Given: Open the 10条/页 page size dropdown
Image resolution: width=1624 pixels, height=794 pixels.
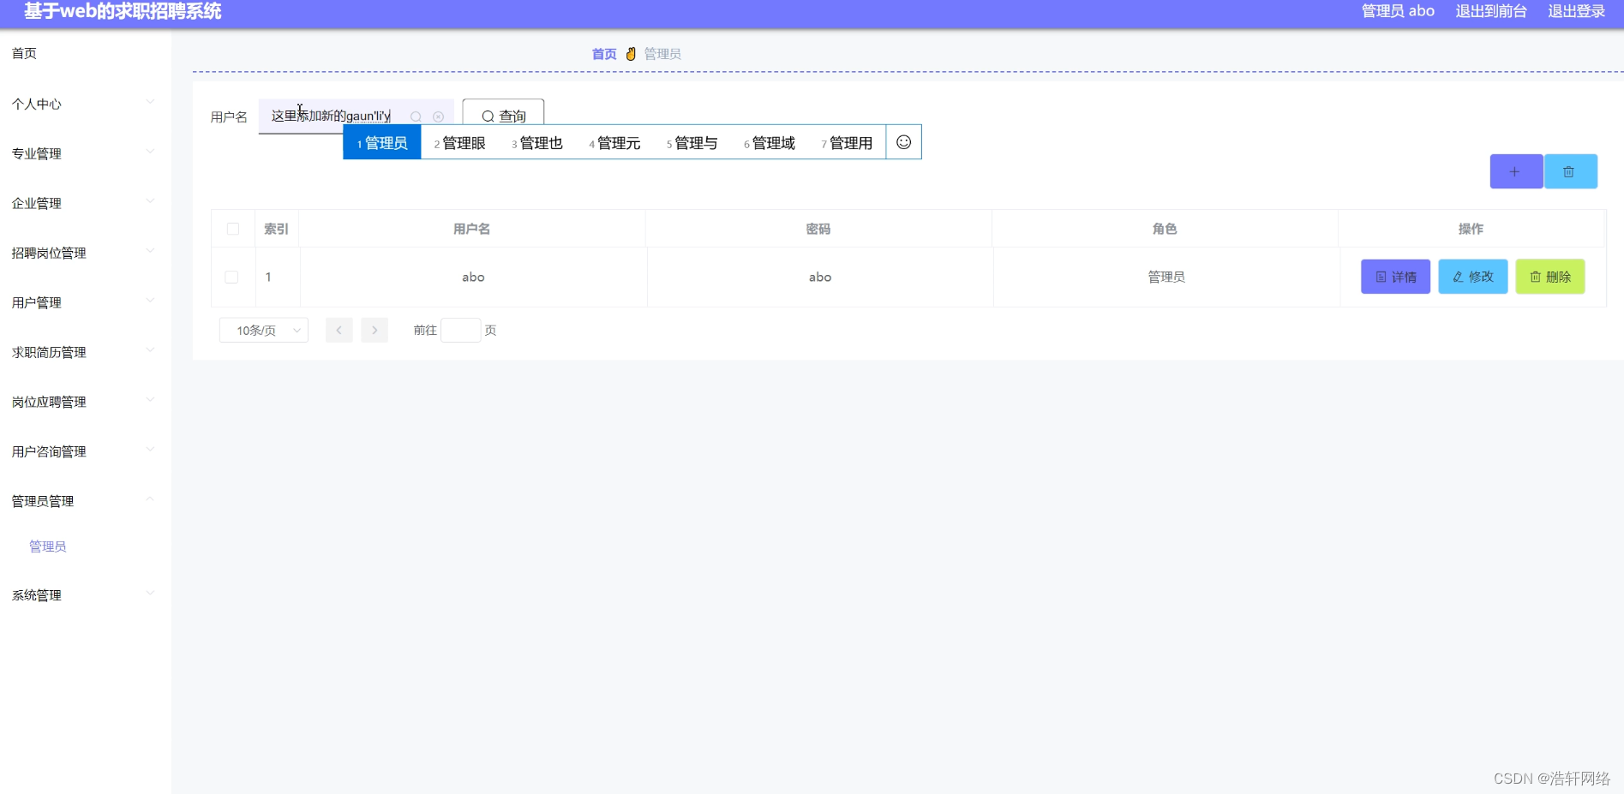Looking at the screenshot, I should 263,330.
